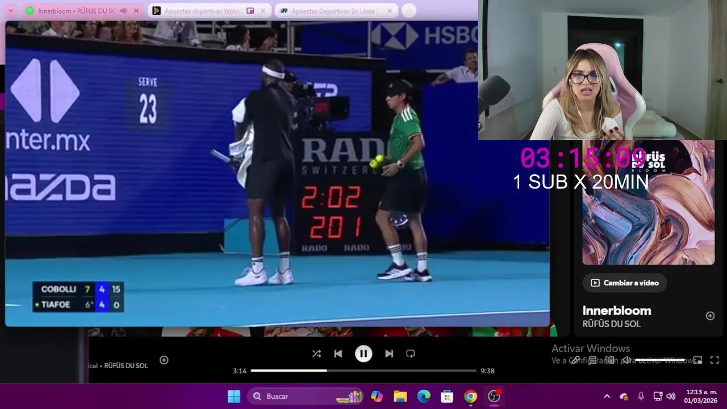
Task: Click the total duration 9:38 label
Action: pos(487,371)
